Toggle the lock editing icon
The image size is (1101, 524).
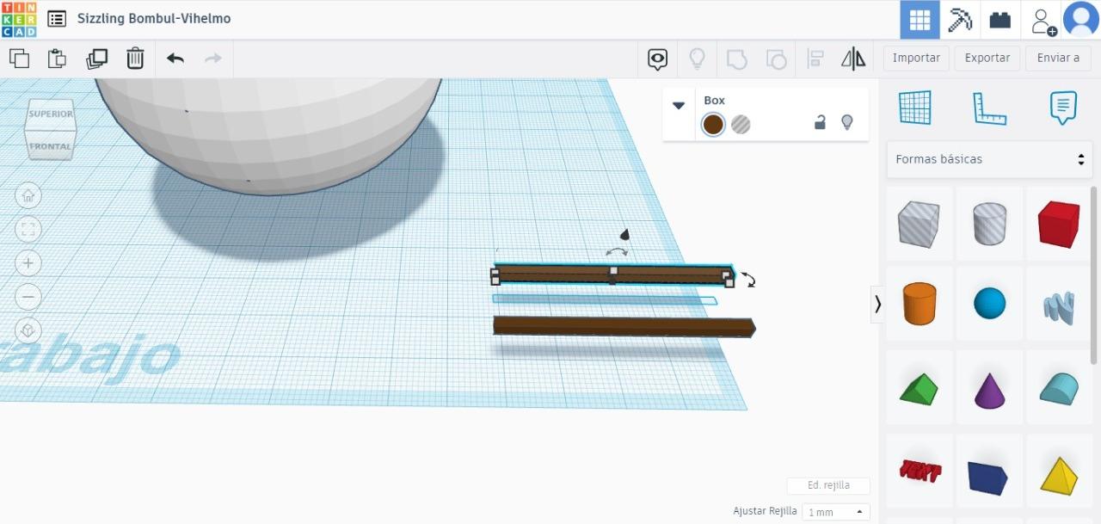[x=820, y=123]
